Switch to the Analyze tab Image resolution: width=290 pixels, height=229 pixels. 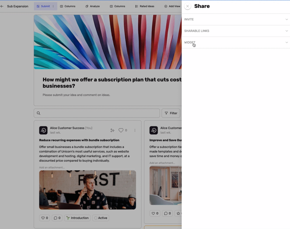click(x=93, y=6)
